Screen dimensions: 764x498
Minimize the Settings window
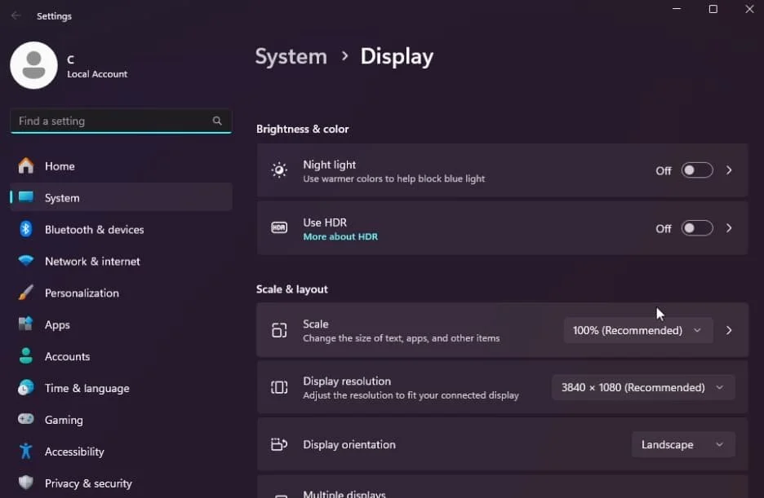tap(677, 9)
